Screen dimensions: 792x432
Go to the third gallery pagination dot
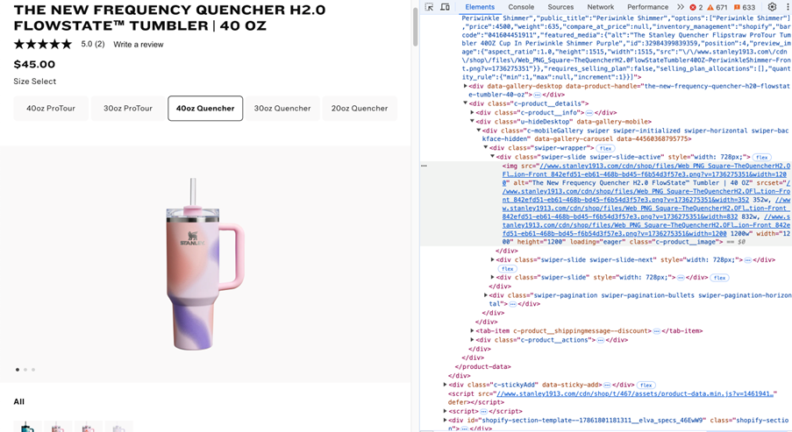pos(33,370)
